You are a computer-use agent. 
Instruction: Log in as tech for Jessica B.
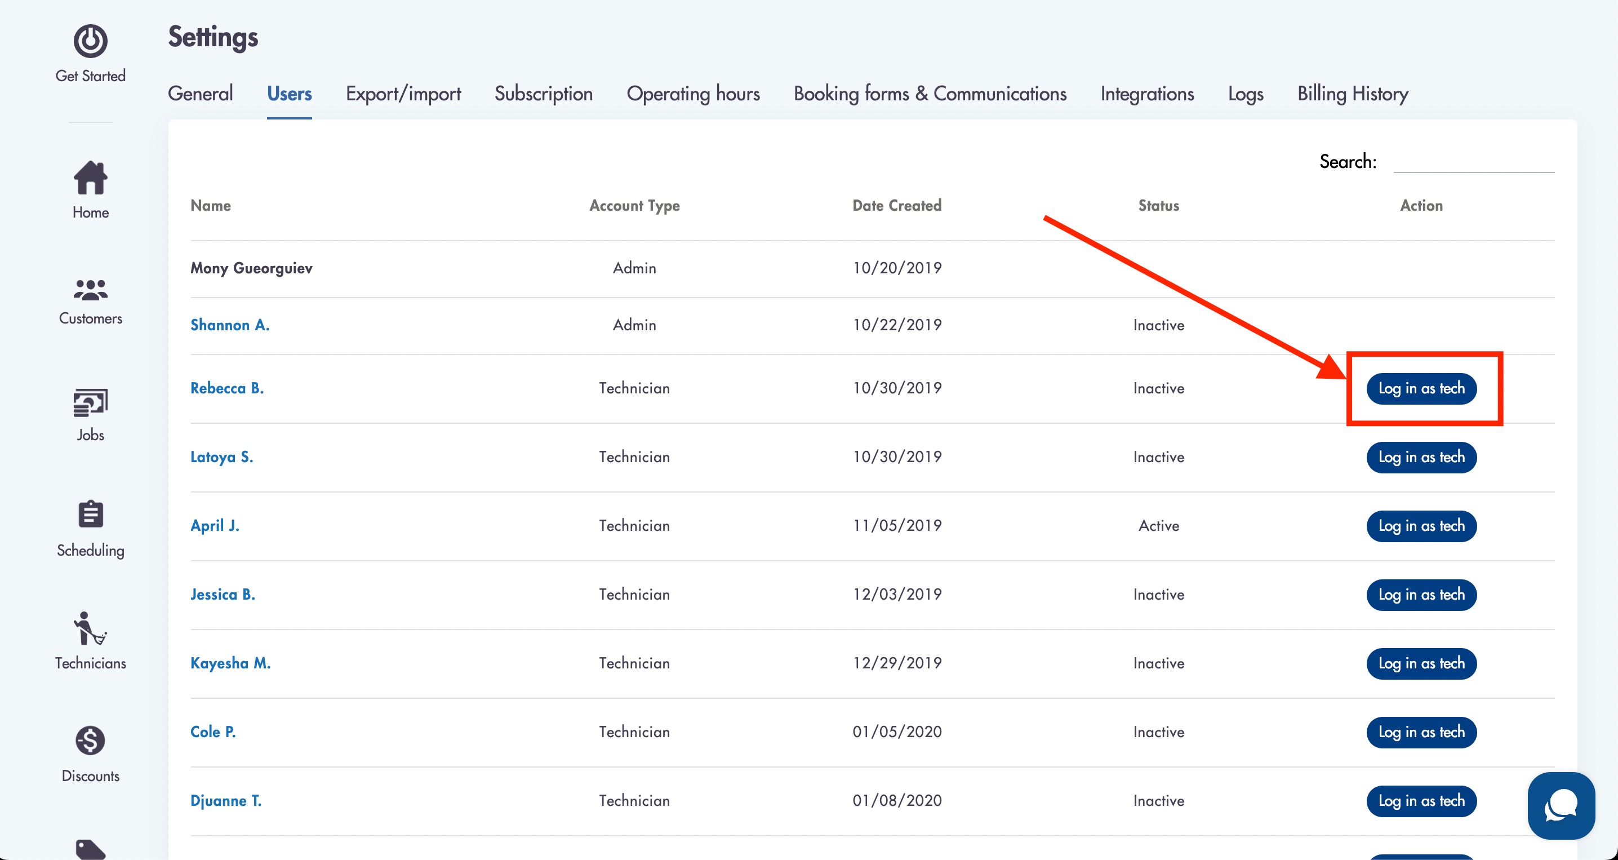[x=1421, y=594]
